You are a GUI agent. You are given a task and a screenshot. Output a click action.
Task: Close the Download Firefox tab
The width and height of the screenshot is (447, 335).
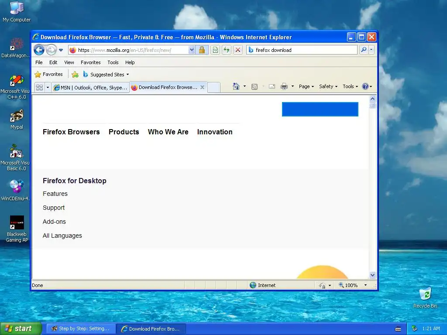(202, 87)
